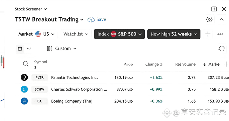Switch to table view mode
229x121 pixels.
pos(20,48)
